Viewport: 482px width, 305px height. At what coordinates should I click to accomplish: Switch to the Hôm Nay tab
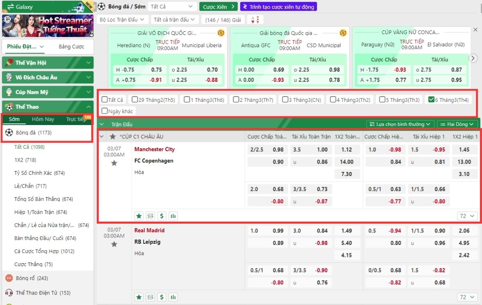pos(43,119)
